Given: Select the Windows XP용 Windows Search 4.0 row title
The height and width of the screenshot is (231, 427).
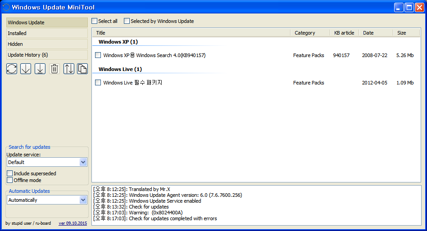Looking at the screenshot, I should click(154, 55).
